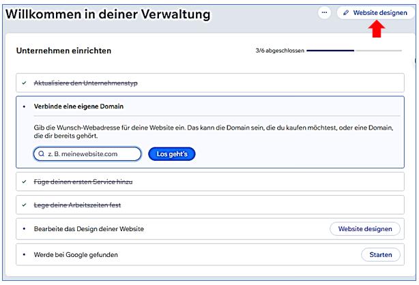Click checkmark next to Aktualisiere den Unternehmenstyp

[25, 83]
